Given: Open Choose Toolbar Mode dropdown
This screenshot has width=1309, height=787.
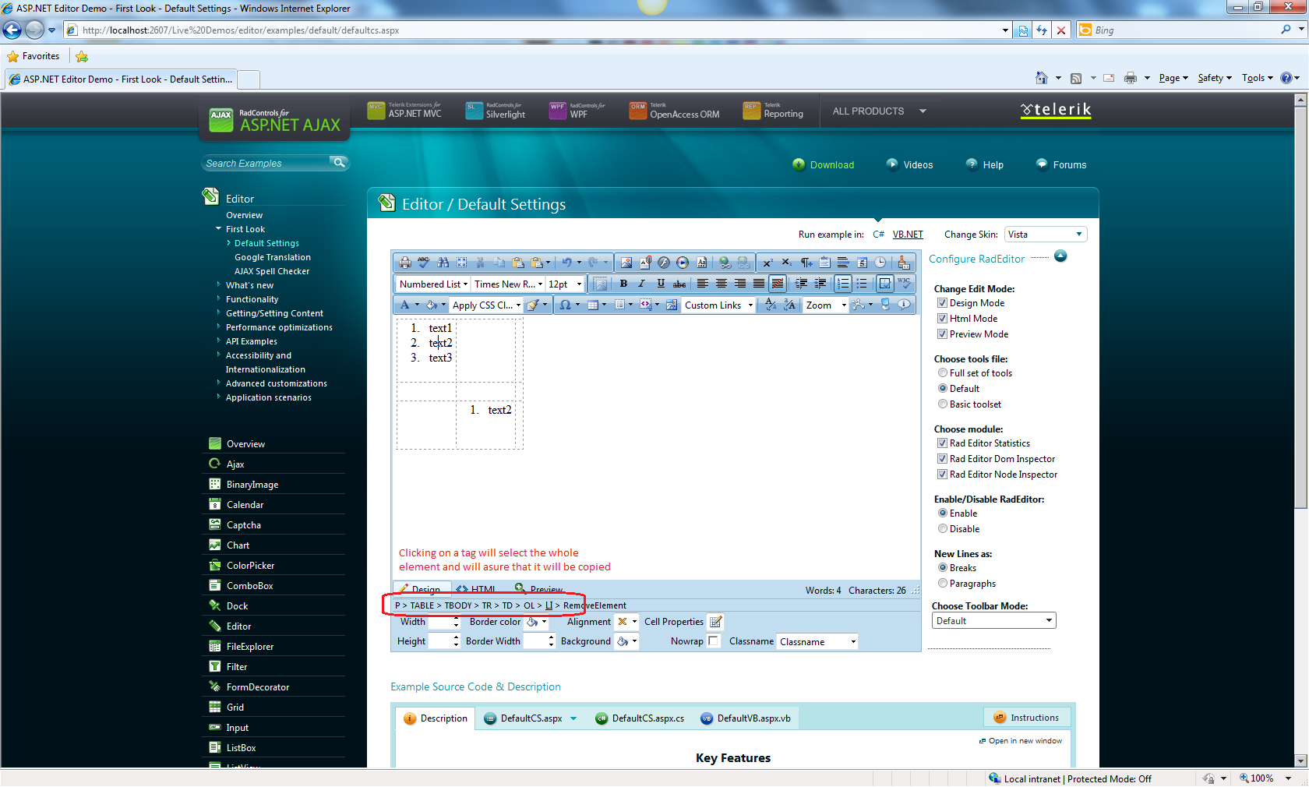Looking at the screenshot, I should coord(993,621).
